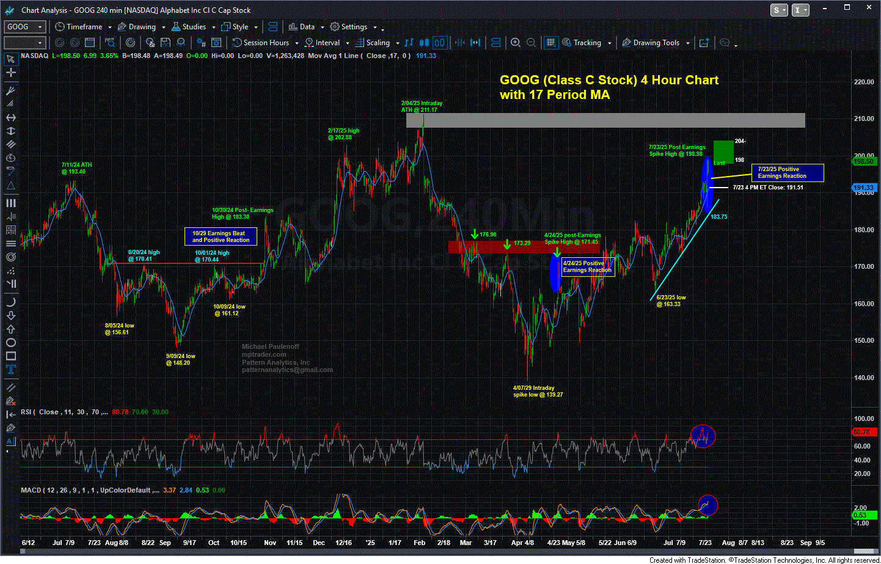Viewport: 881px width, 564px height.
Task: Select the arc drawing tool
Action: [10, 302]
